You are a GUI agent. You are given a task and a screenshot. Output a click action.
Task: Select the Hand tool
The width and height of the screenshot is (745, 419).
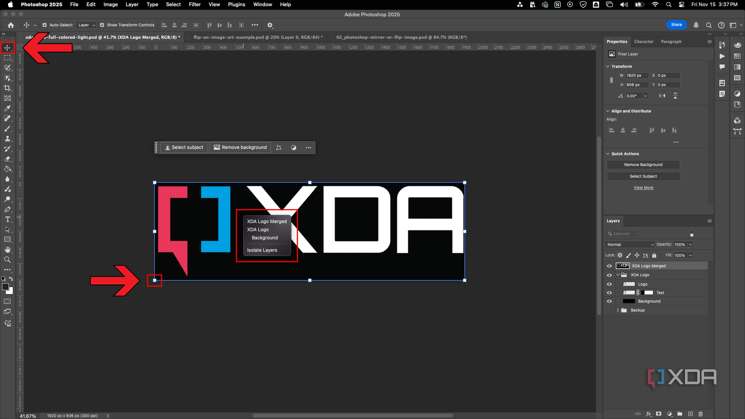coord(7,250)
